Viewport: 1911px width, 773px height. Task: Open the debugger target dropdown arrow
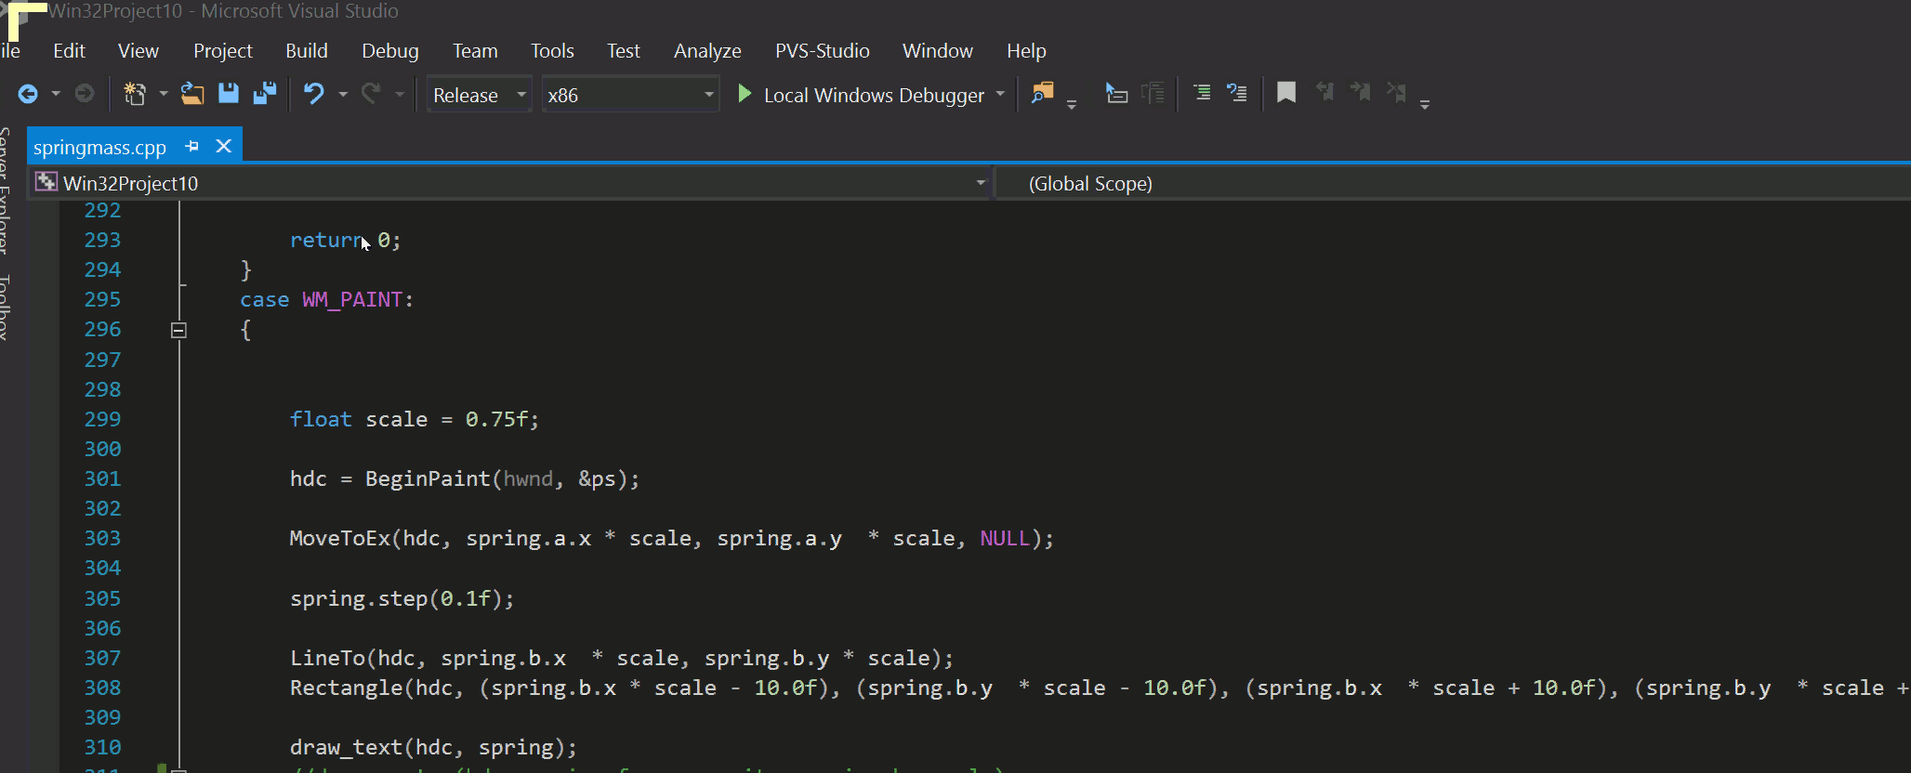1000,94
